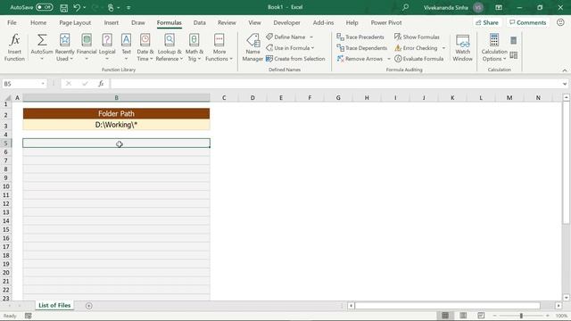Expand the formula bar chevron
The height and width of the screenshot is (321, 571).
tap(565, 84)
